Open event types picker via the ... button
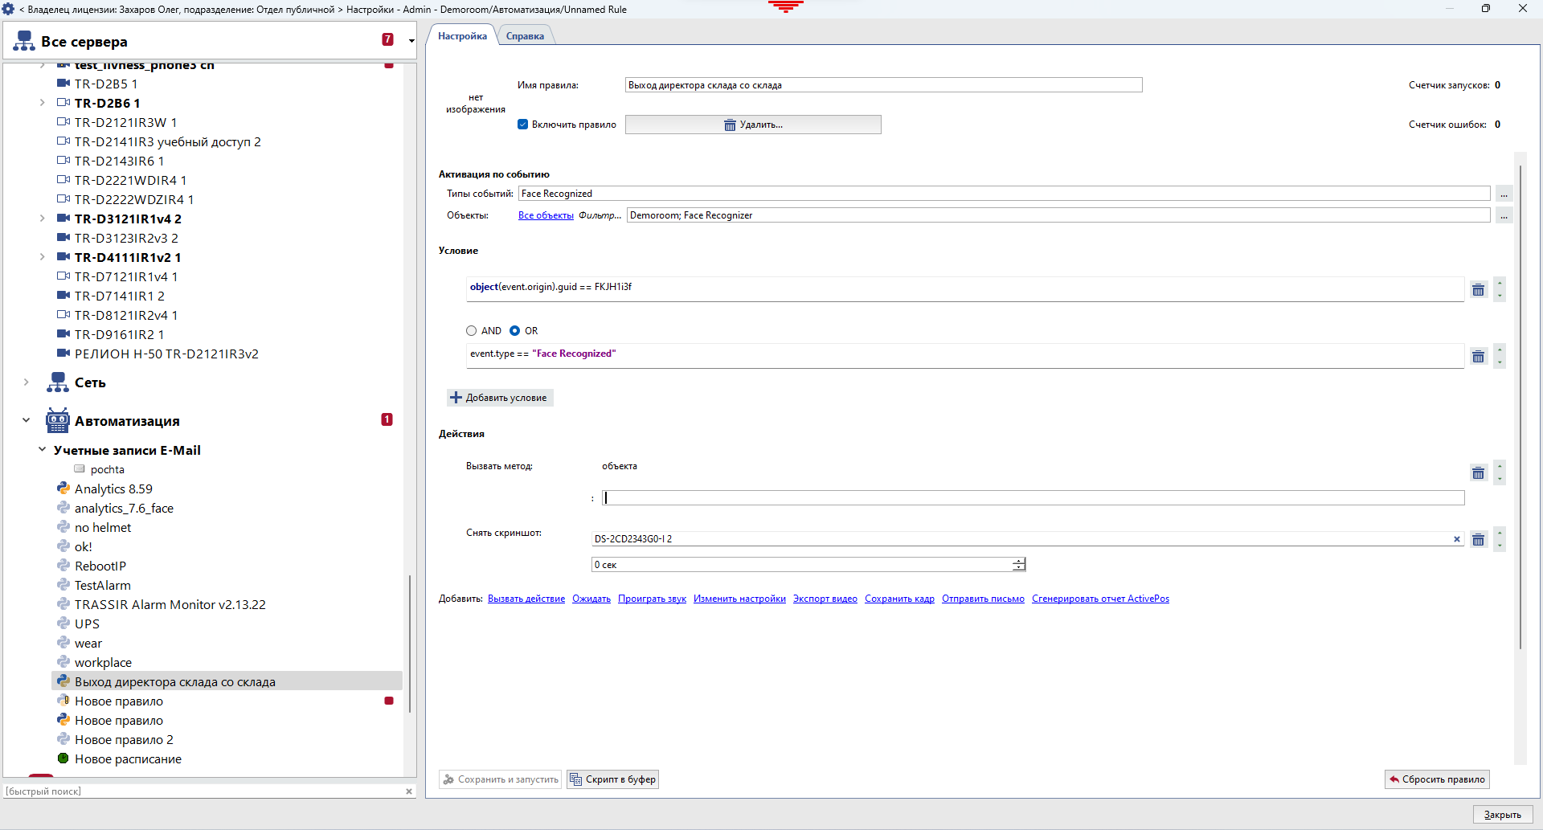This screenshot has width=1543, height=830. (1504, 194)
